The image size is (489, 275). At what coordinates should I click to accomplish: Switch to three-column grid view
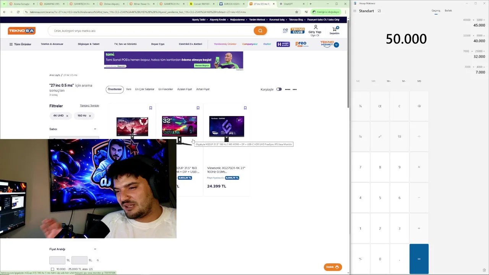295,89
